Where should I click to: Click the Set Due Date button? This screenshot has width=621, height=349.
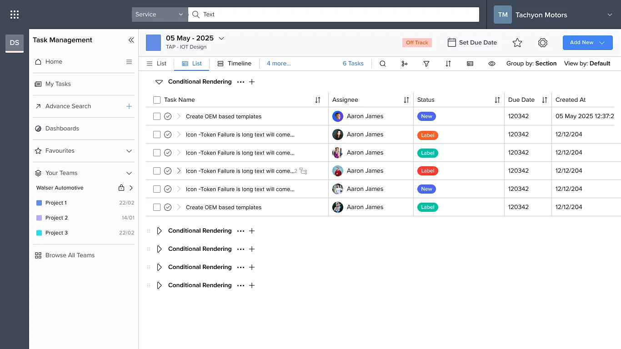(x=472, y=43)
